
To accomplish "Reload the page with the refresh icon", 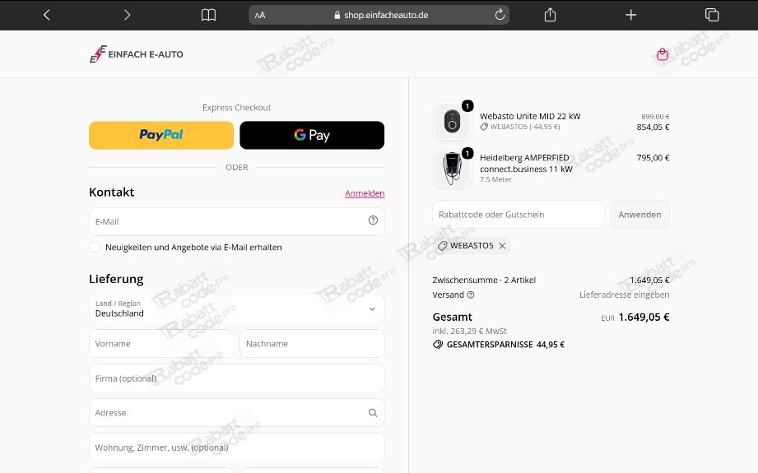I will [500, 15].
